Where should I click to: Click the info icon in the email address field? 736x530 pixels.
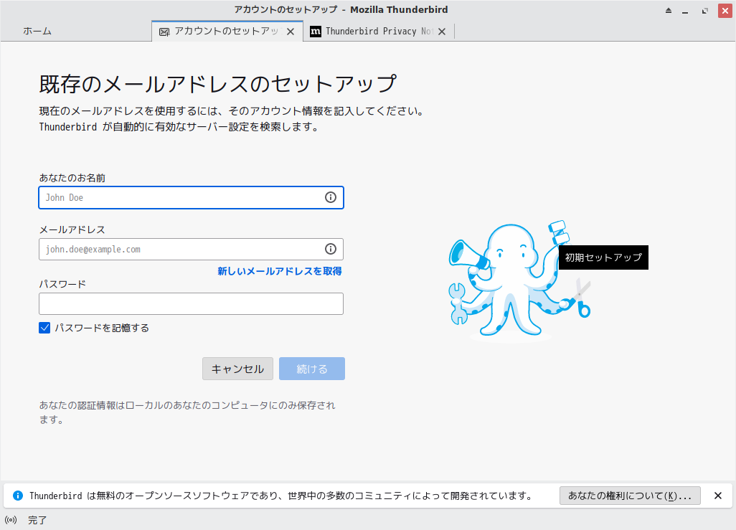click(x=331, y=250)
